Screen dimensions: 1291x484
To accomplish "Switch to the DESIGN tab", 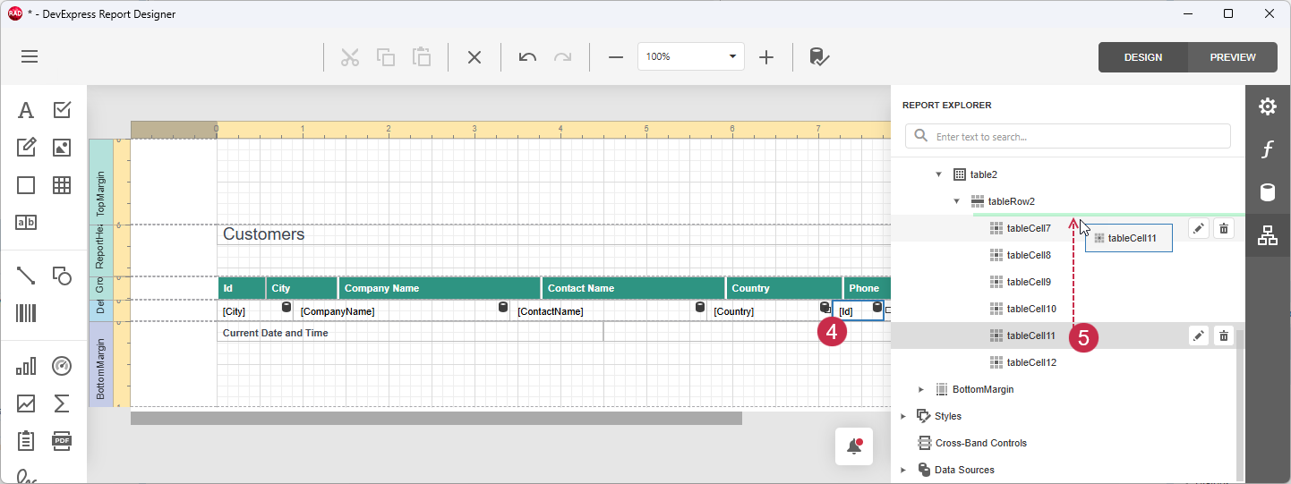I will pos(1143,57).
